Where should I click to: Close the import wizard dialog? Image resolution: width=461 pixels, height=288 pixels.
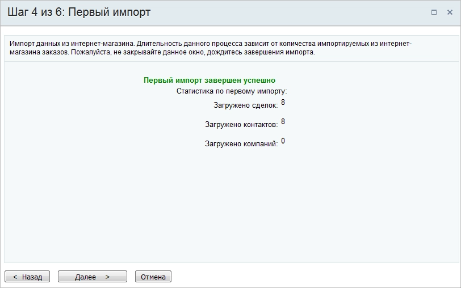(449, 12)
